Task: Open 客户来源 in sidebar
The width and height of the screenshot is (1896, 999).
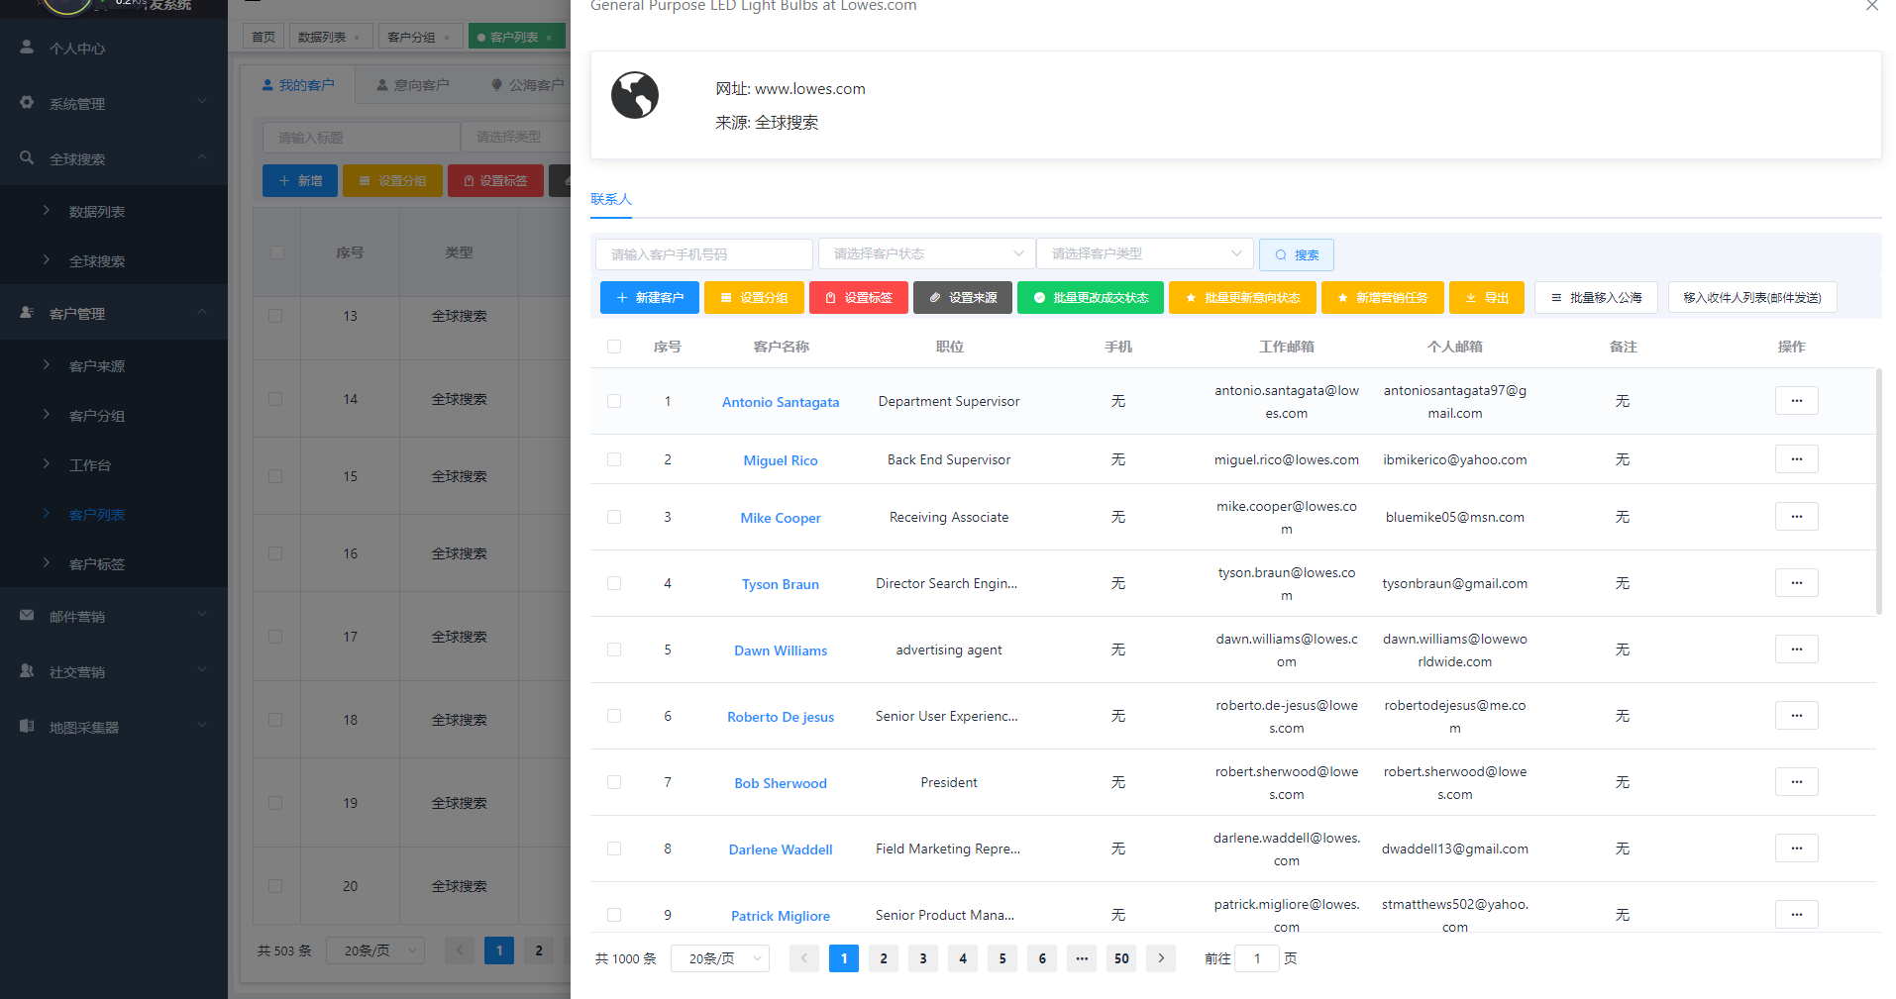Action: (x=97, y=366)
